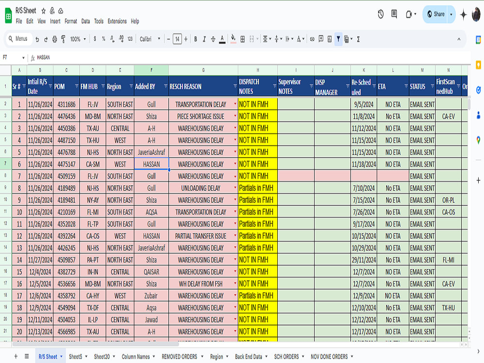This screenshot has width=484, height=363.
Task: Click the Insert chart icon
Action: pyautogui.click(x=330, y=39)
